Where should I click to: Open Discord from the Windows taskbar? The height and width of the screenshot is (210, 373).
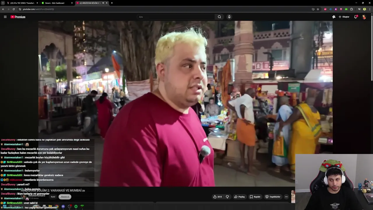click(x=63, y=206)
